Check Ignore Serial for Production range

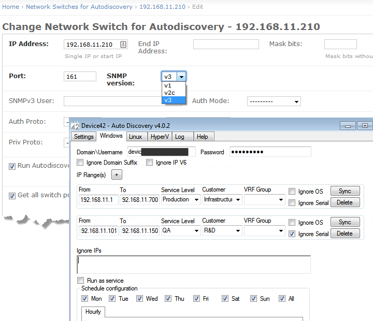292,203
